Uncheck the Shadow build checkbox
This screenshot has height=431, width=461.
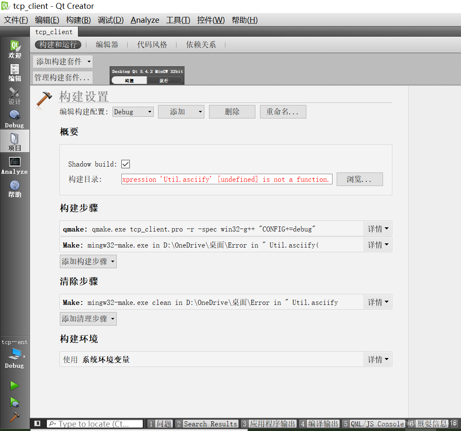(x=125, y=164)
